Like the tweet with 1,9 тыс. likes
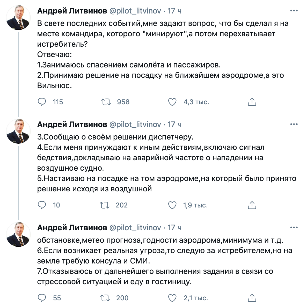 [x=172, y=205]
